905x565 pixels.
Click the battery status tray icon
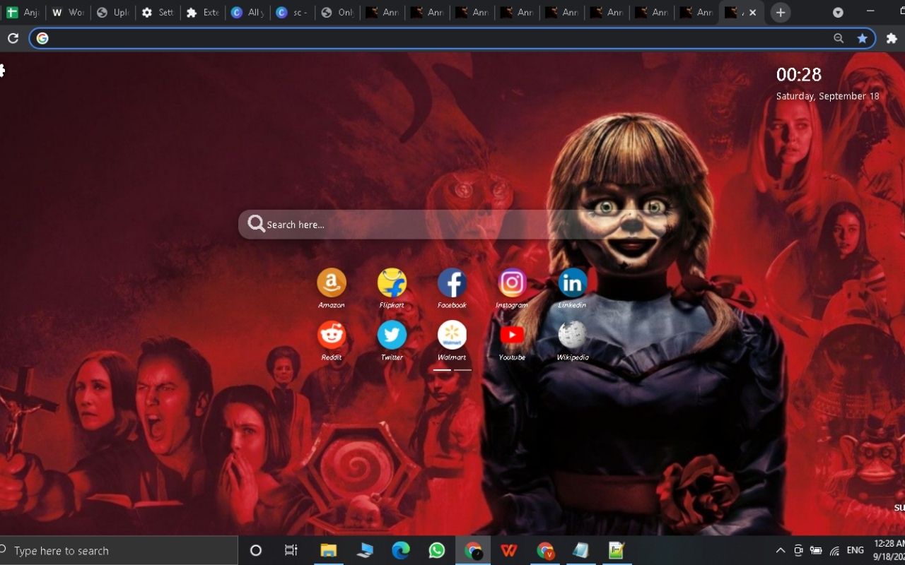[816, 550]
